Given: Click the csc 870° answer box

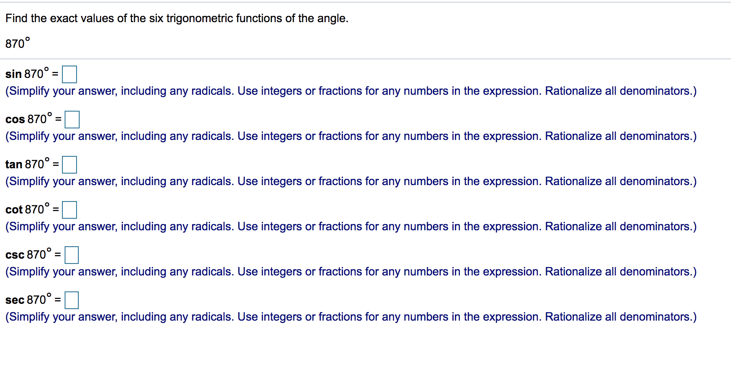Looking at the screenshot, I should [72, 255].
